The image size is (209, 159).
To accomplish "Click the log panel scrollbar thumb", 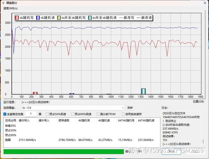I will pos(203,142).
